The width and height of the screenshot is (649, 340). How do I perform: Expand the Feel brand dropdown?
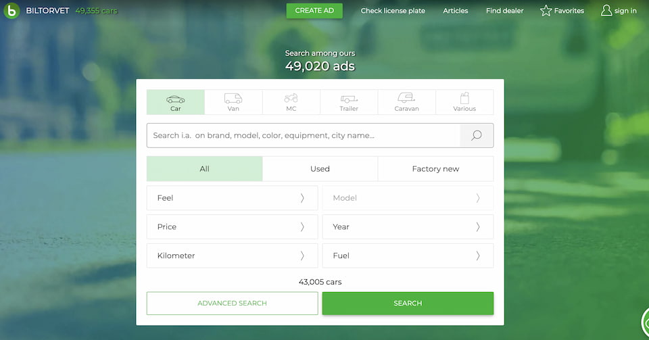pos(232,198)
